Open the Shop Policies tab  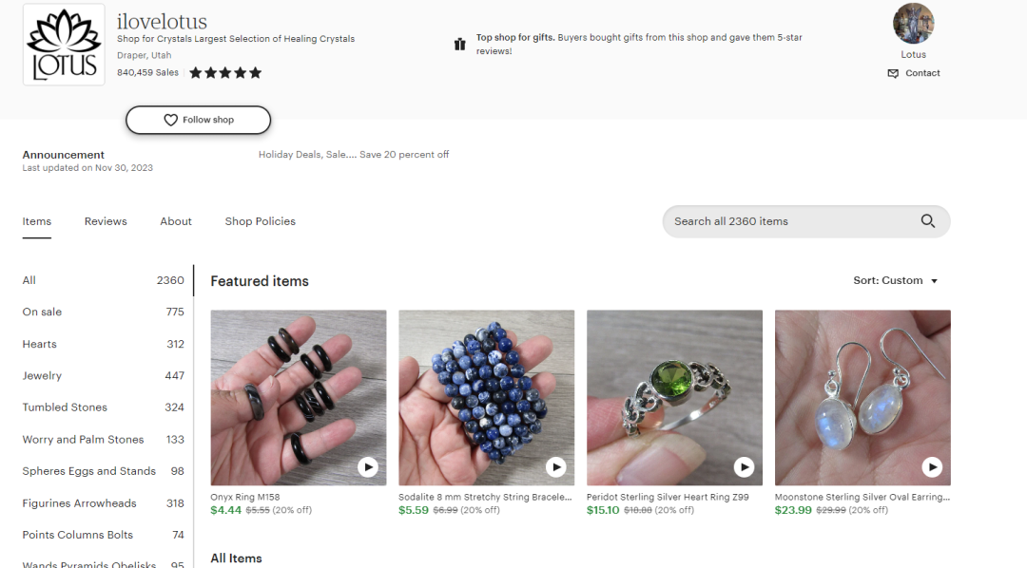click(260, 220)
